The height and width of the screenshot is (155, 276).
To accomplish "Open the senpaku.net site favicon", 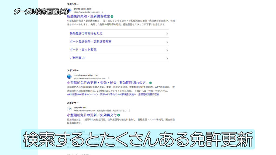I will 69,109.
